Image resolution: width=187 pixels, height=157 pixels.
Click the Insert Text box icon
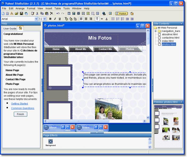(69, 13)
